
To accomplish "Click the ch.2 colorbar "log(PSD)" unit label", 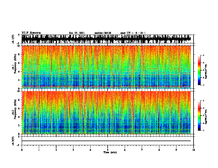I will point(206,117).
